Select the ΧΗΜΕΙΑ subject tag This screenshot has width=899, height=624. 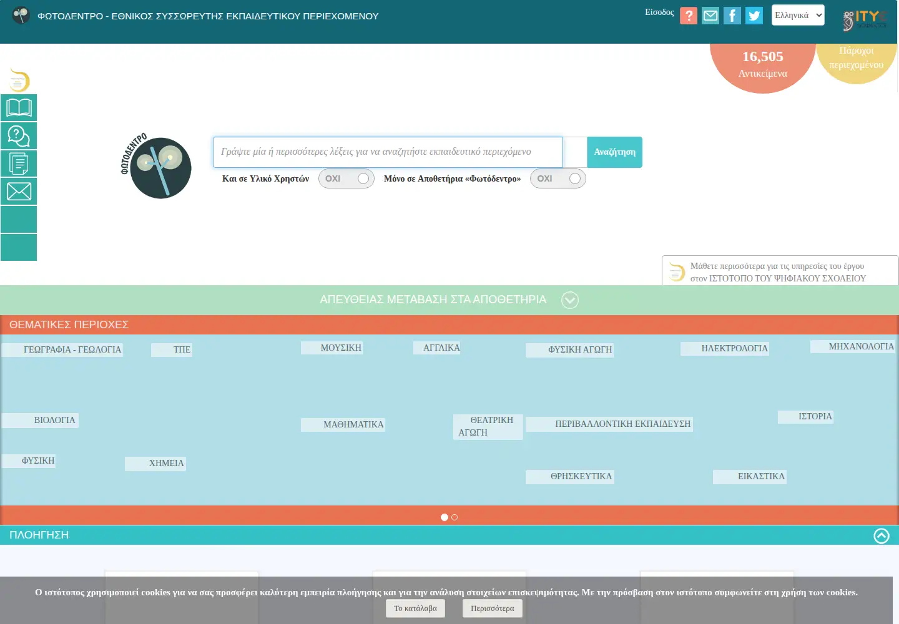coord(155,464)
